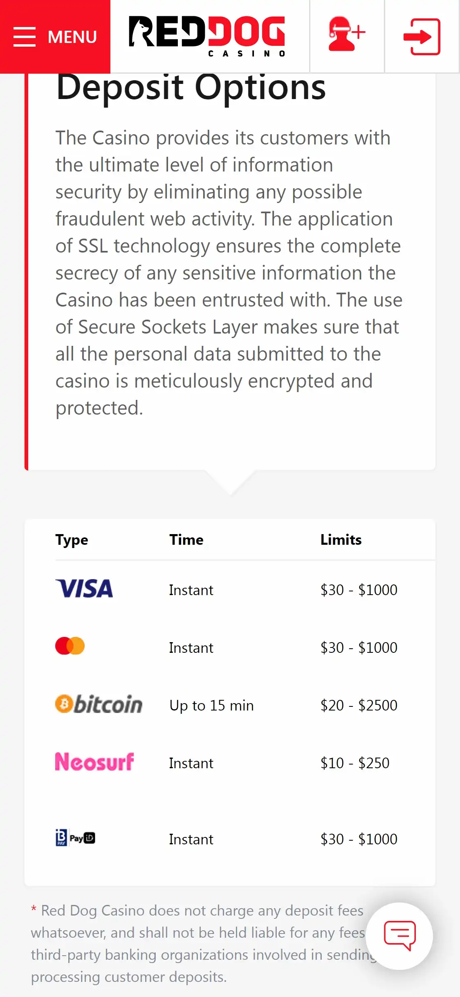
Task: Click the Deposit Options heading
Action: [x=191, y=88]
